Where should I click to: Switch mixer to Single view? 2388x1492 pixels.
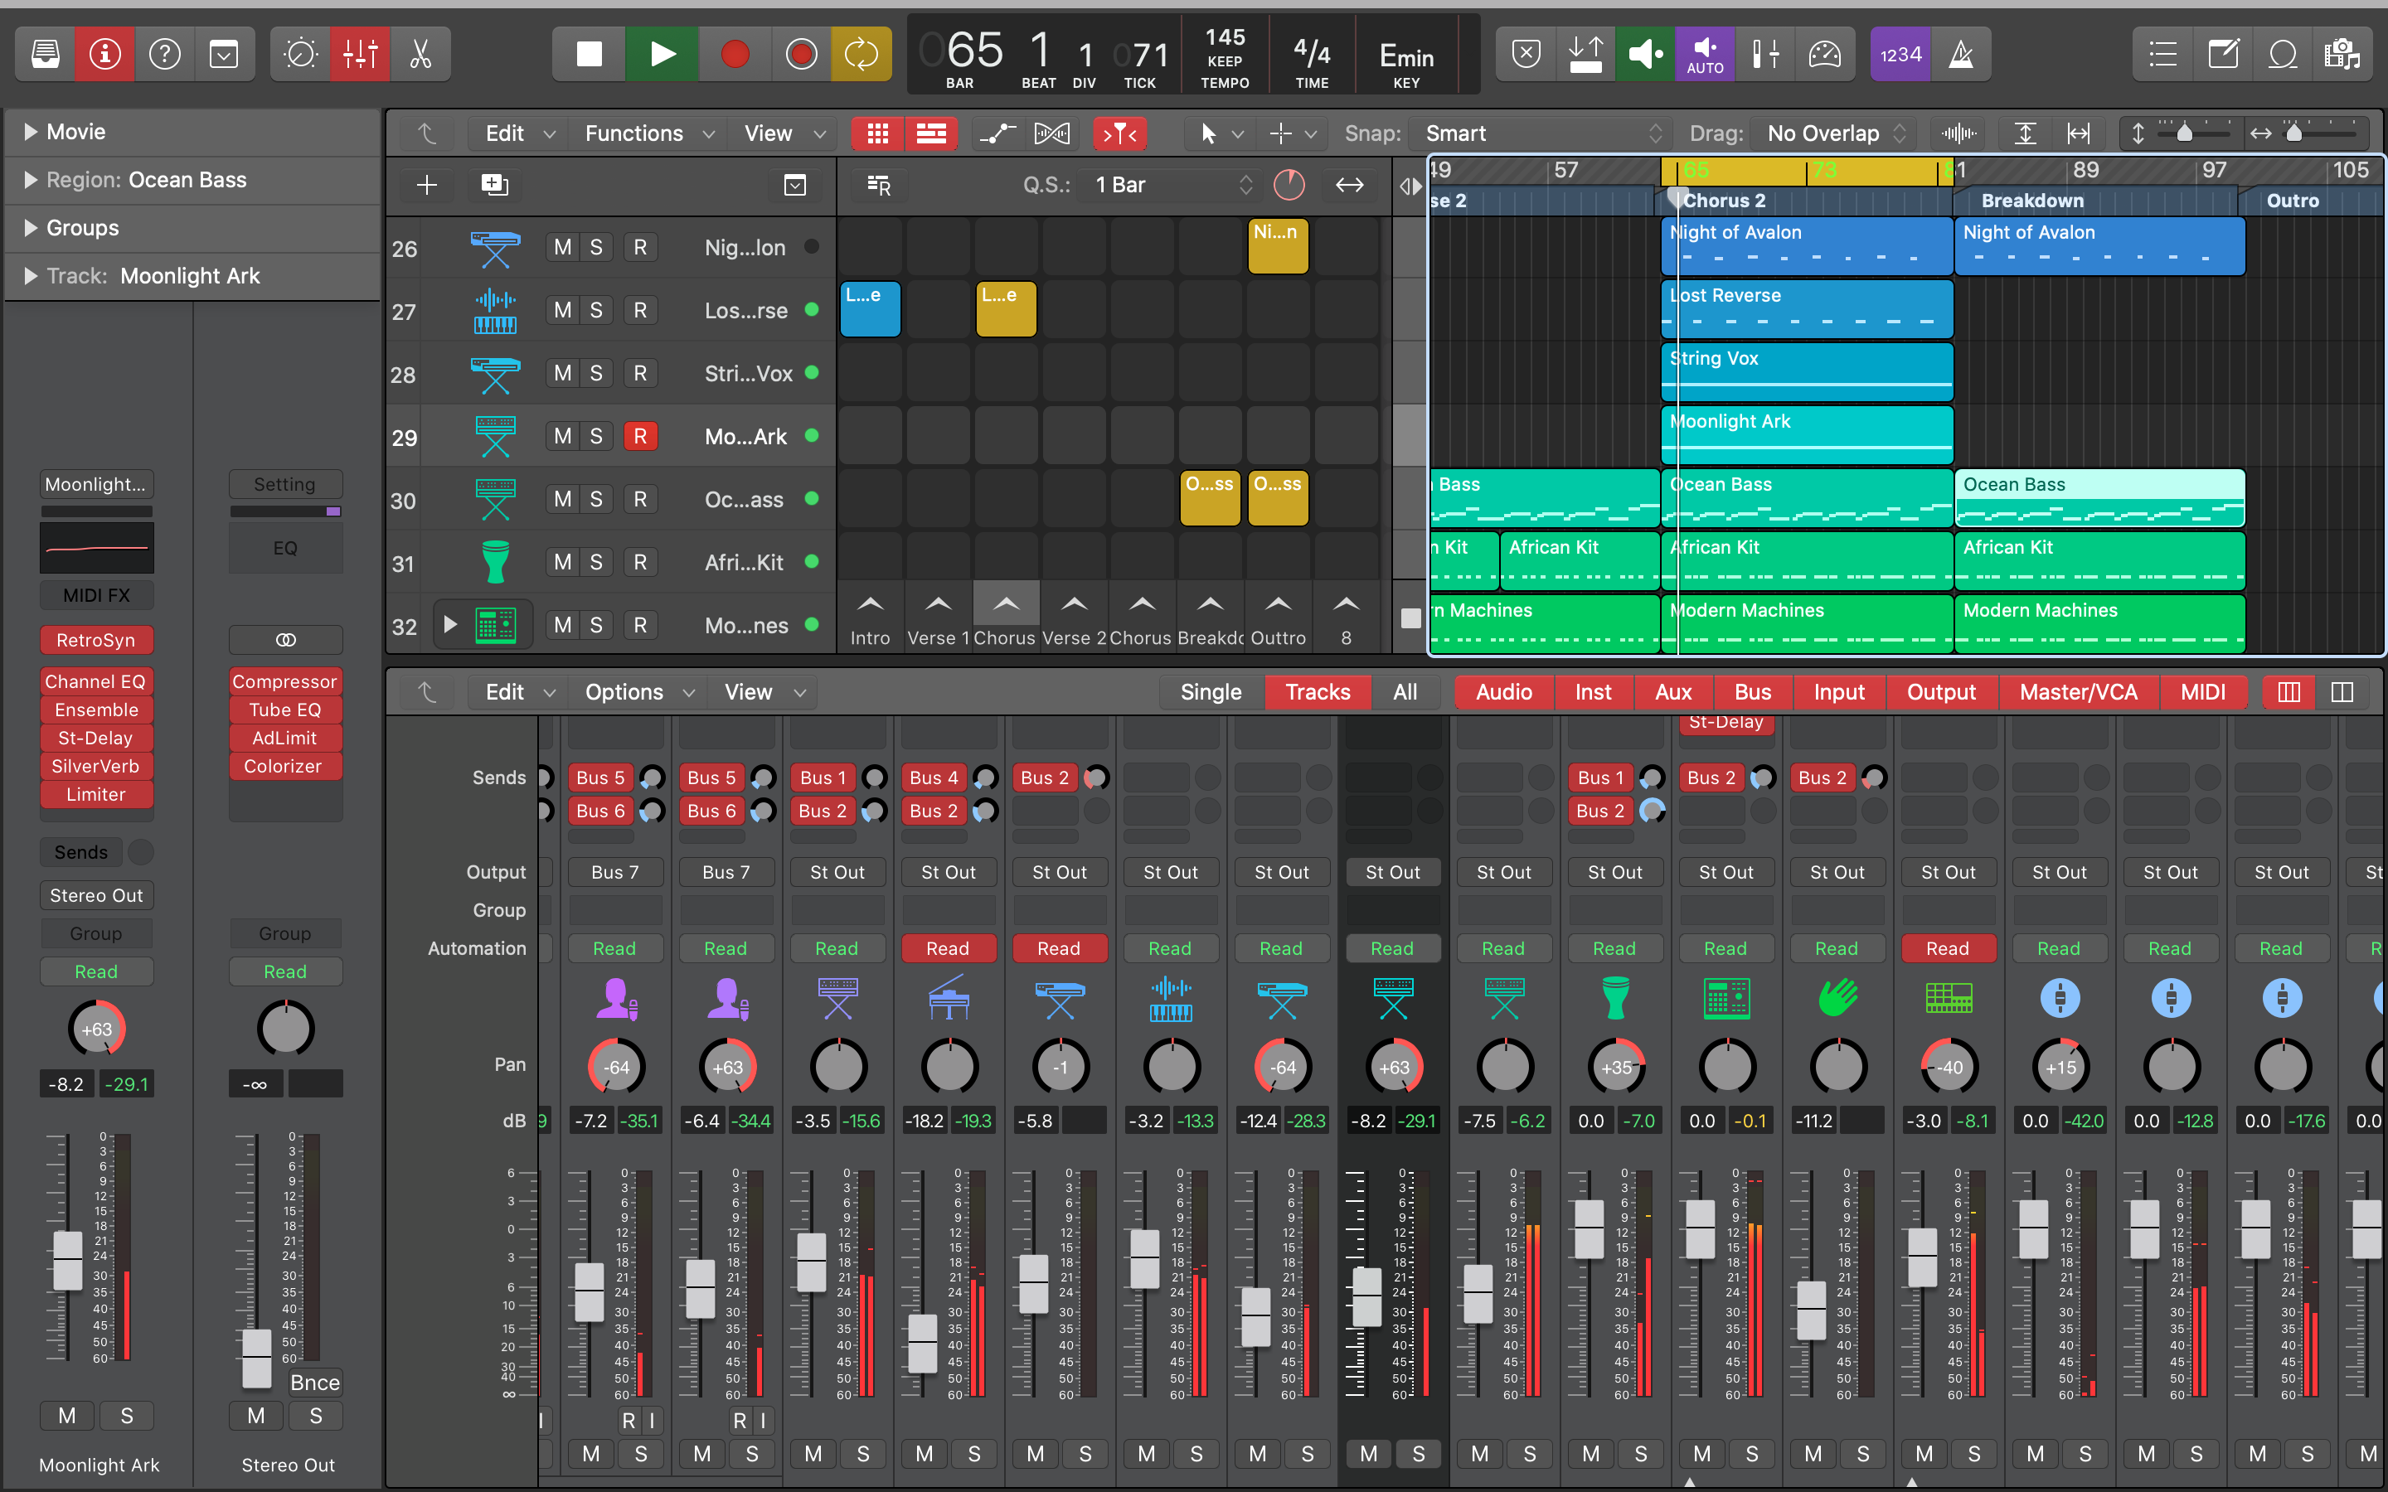(1211, 692)
